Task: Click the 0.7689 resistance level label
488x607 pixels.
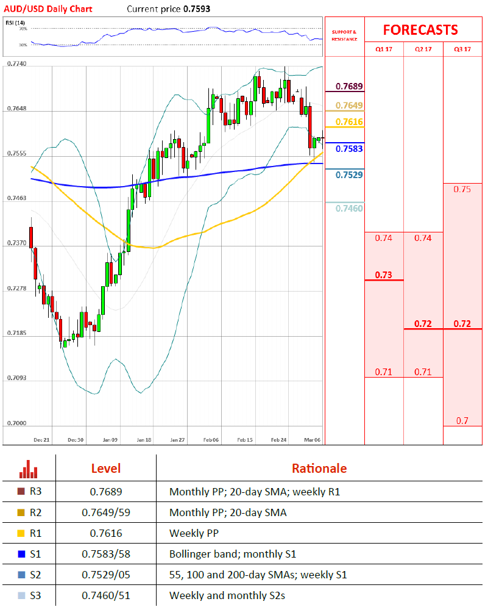Action: pyautogui.click(x=349, y=86)
